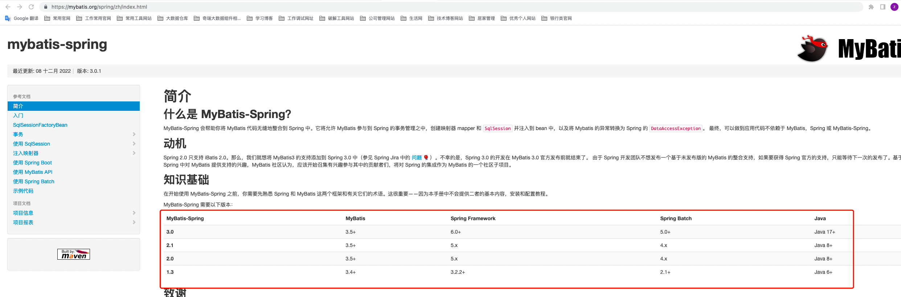The height and width of the screenshot is (297, 901).
Task: Click the lock icon in the address bar
Action: [46, 7]
